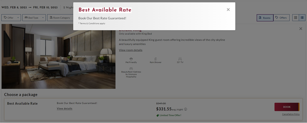The height and width of the screenshot is (123, 307).
Task: Click Book Our Best Rate Guaranteed in popup
Action: pyautogui.click(x=102, y=18)
